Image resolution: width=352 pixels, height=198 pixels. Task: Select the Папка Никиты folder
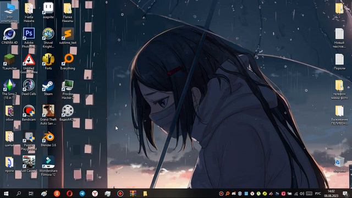click(67, 12)
